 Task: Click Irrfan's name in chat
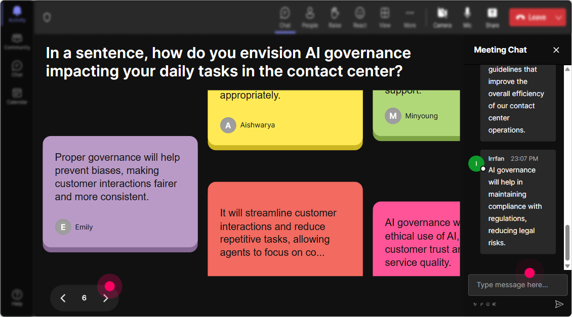pos(496,159)
